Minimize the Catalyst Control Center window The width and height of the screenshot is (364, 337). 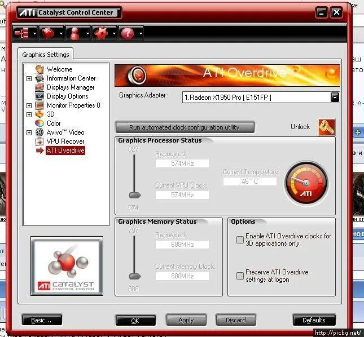[322, 12]
